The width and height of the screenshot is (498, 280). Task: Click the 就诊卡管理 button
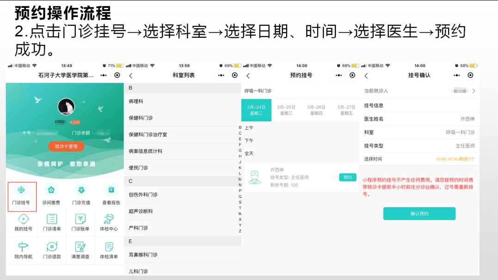[x=66, y=146]
